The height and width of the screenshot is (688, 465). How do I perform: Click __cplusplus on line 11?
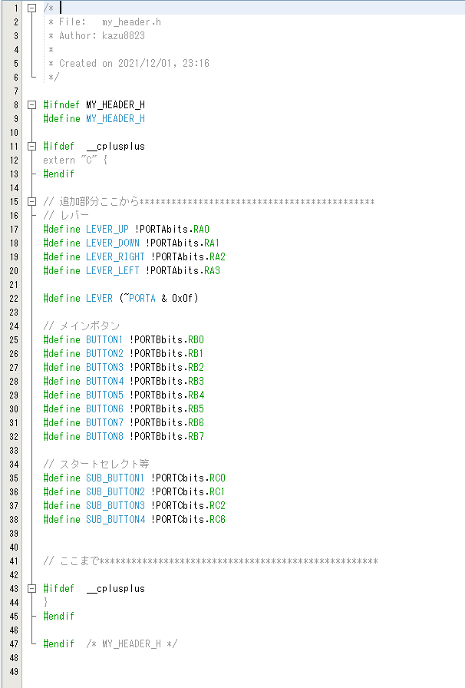116,146
